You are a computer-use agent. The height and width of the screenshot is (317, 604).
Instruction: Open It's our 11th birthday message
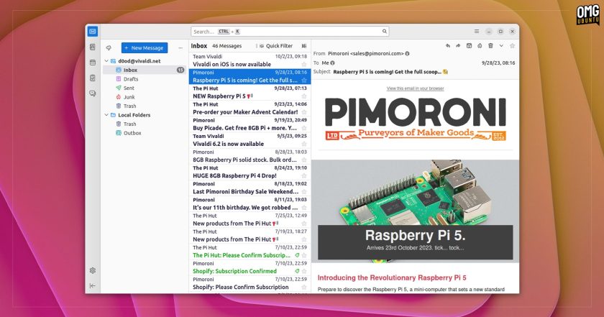(x=250, y=203)
